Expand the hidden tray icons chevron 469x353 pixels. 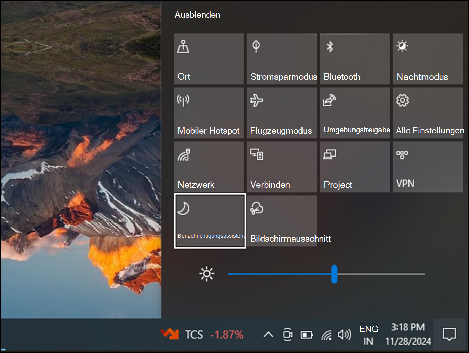[268, 335]
